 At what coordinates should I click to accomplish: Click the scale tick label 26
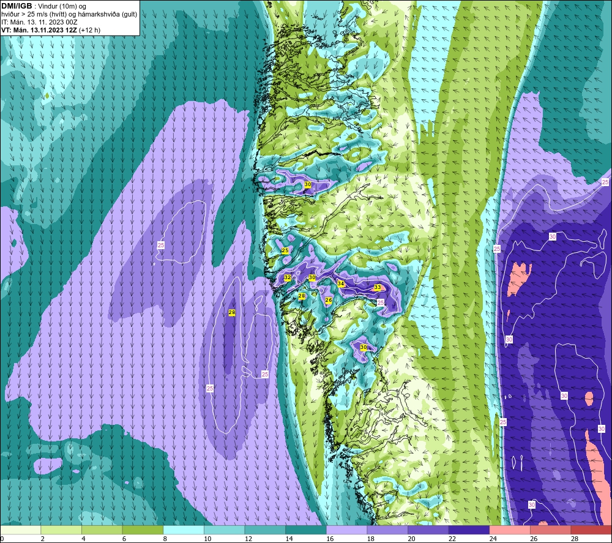pos(534,539)
